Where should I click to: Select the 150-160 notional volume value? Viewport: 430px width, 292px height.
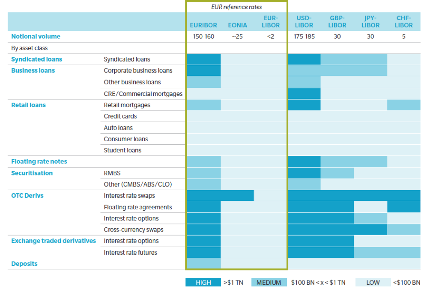click(203, 36)
